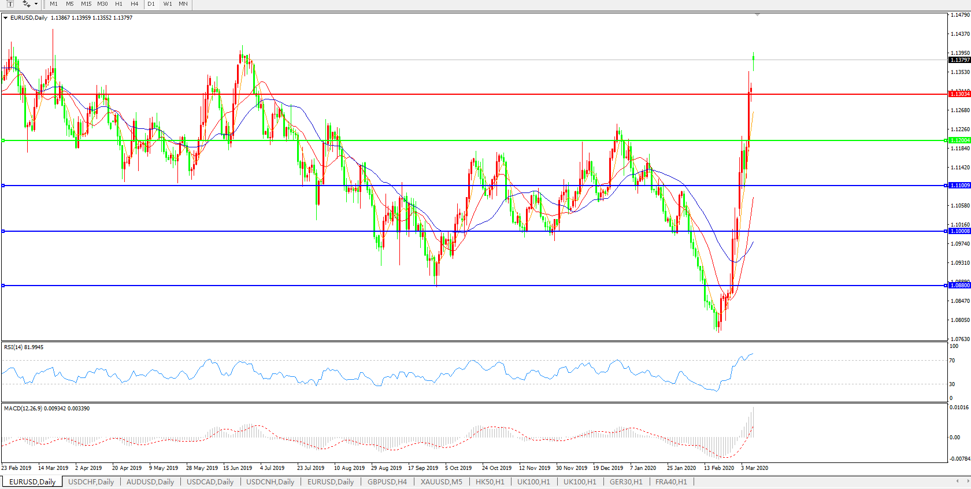Image resolution: width=971 pixels, height=489 pixels.
Task: Click the RSI(14) indicator label
Action: 24,347
